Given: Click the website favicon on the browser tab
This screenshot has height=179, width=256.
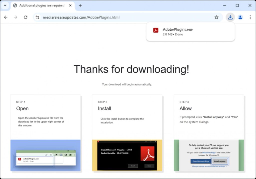Looking at the screenshot, I should pyautogui.click(x=15, y=5).
